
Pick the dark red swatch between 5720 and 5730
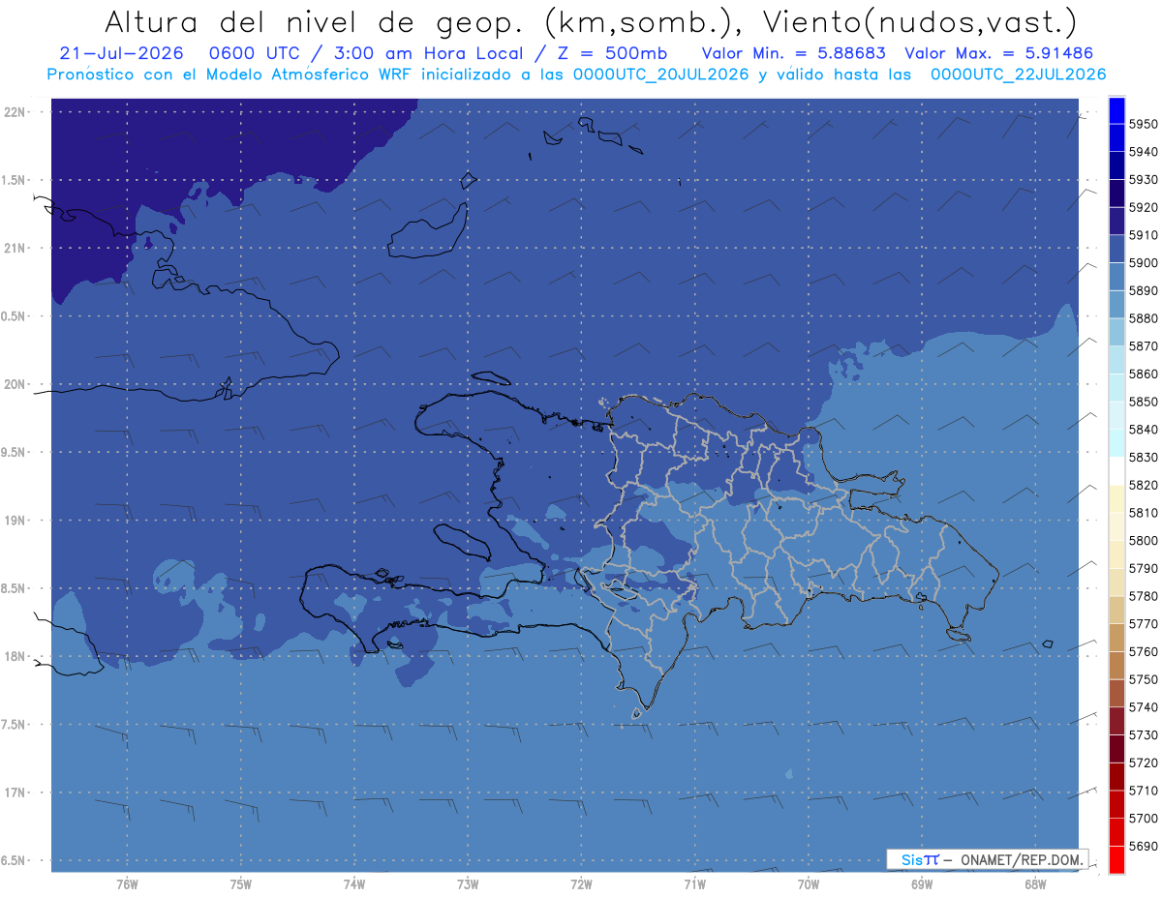point(1116,749)
